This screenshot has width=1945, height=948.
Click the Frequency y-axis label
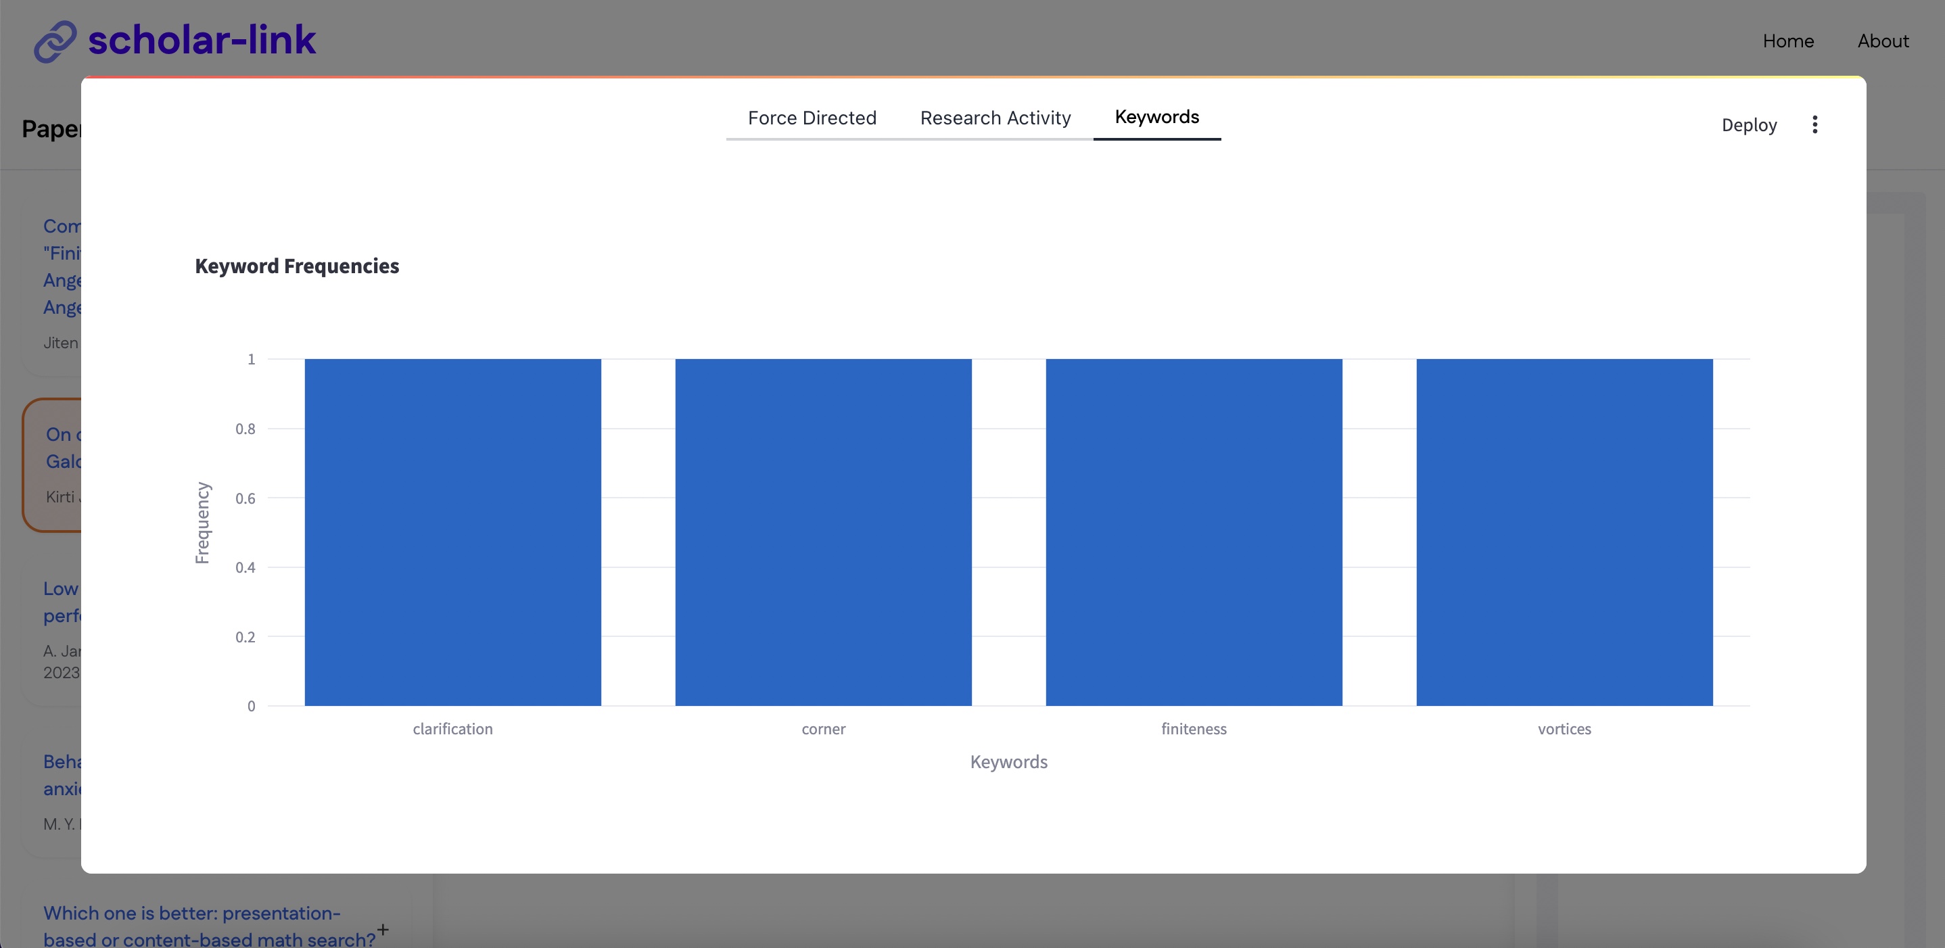click(202, 522)
